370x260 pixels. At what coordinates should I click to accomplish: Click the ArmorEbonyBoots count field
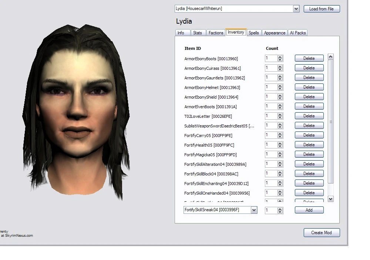[271, 58]
